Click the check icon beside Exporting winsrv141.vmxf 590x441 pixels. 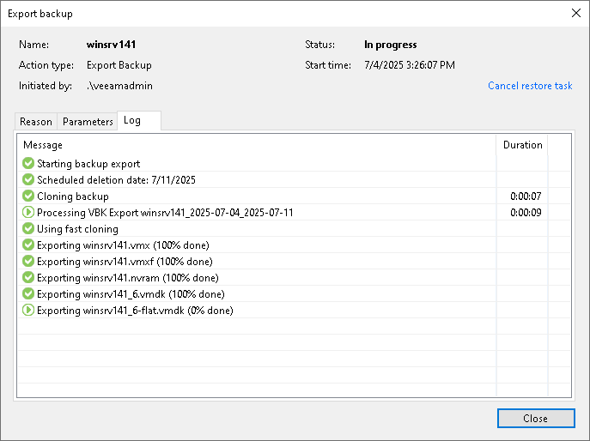point(28,262)
